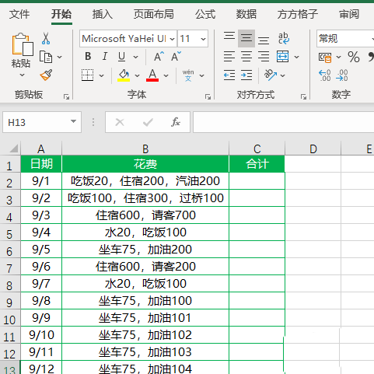Expand the Name Box dropdown arrow

pos(74,121)
